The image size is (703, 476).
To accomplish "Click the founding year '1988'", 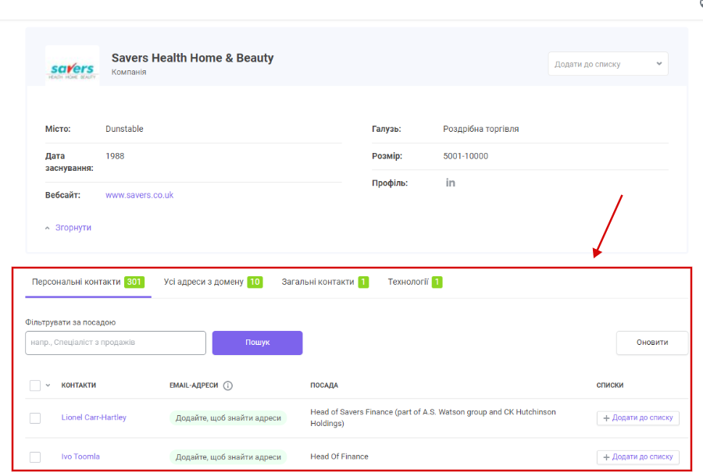I will point(115,156).
